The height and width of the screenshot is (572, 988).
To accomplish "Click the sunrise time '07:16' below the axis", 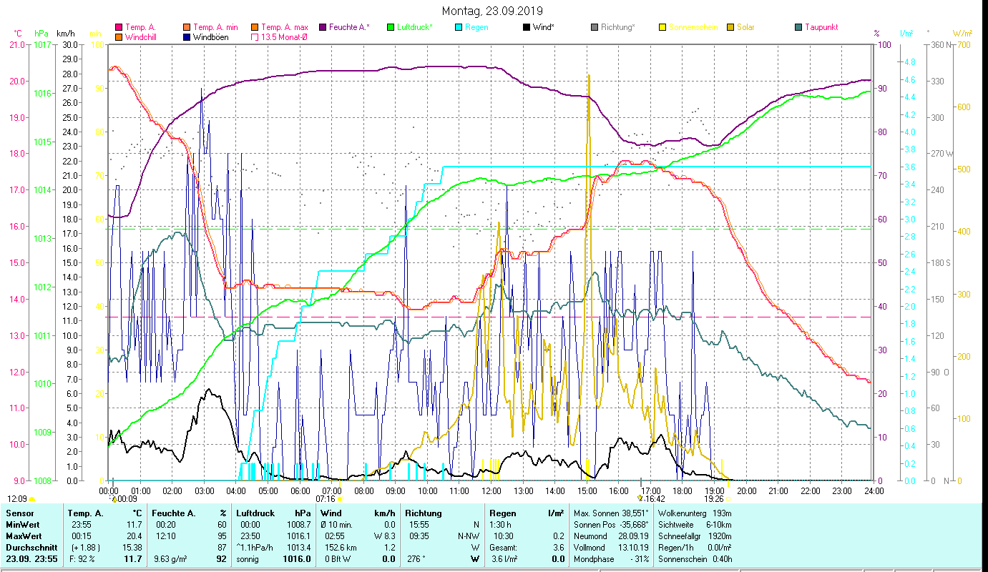I will pyautogui.click(x=326, y=499).
